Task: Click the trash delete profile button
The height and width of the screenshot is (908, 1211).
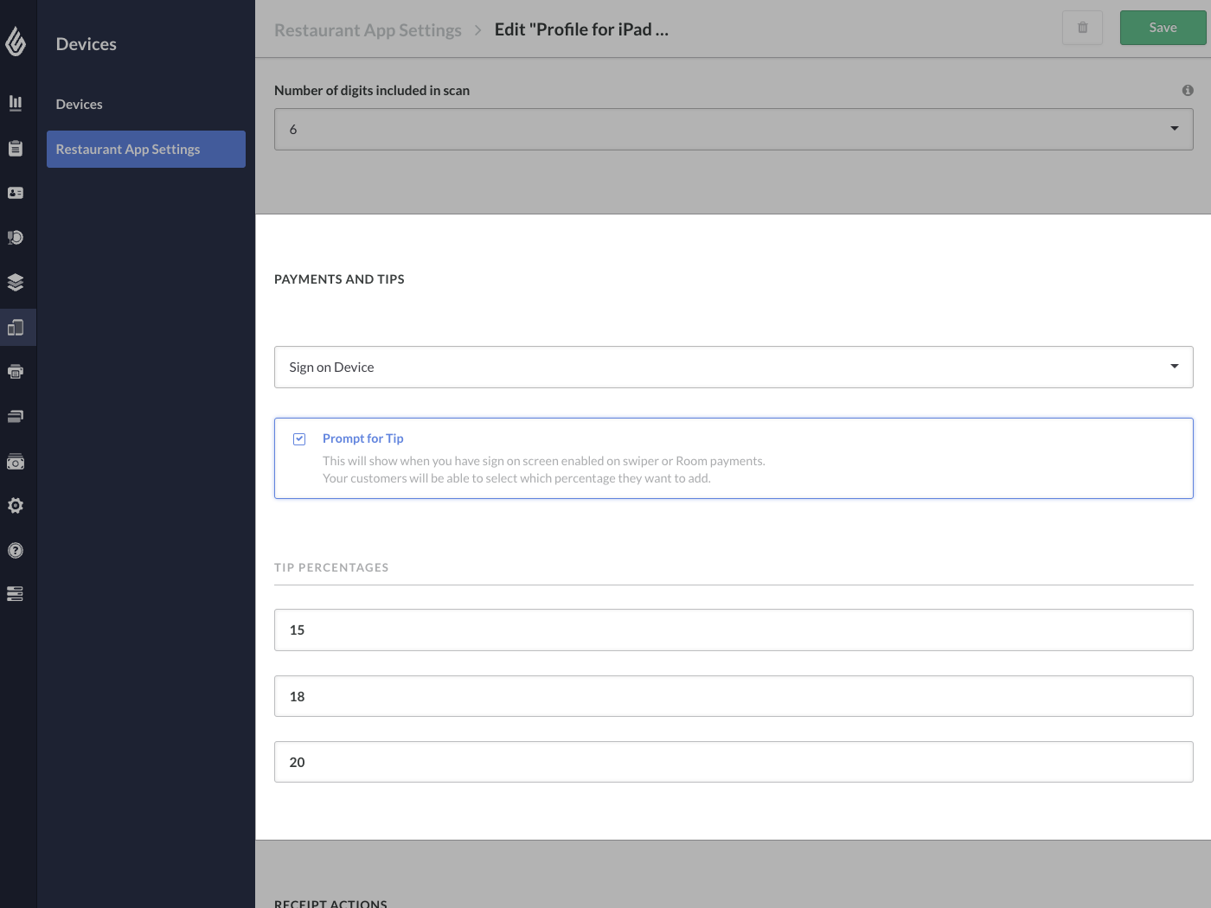Action: click(x=1082, y=28)
